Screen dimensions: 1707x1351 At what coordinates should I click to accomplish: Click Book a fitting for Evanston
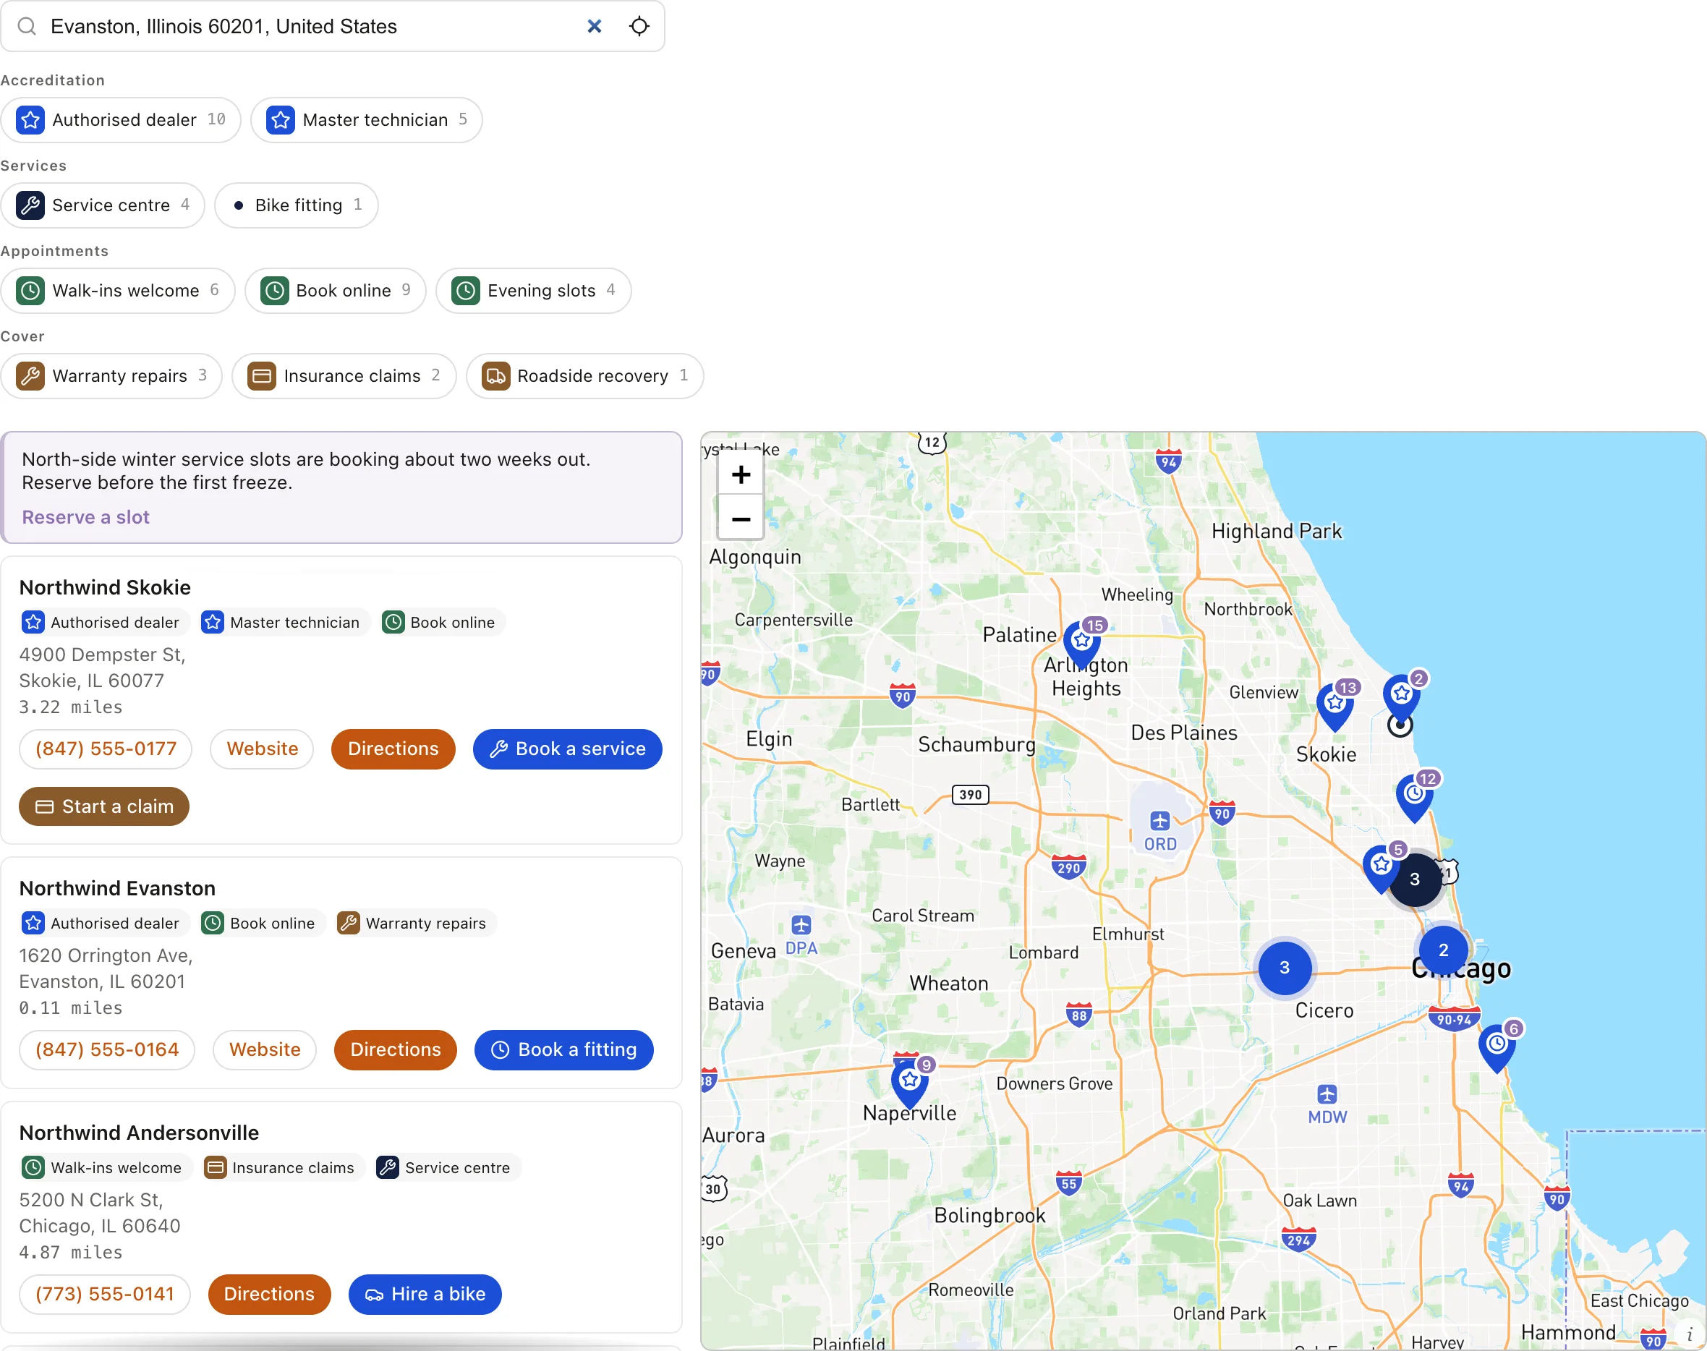pos(564,1049)
